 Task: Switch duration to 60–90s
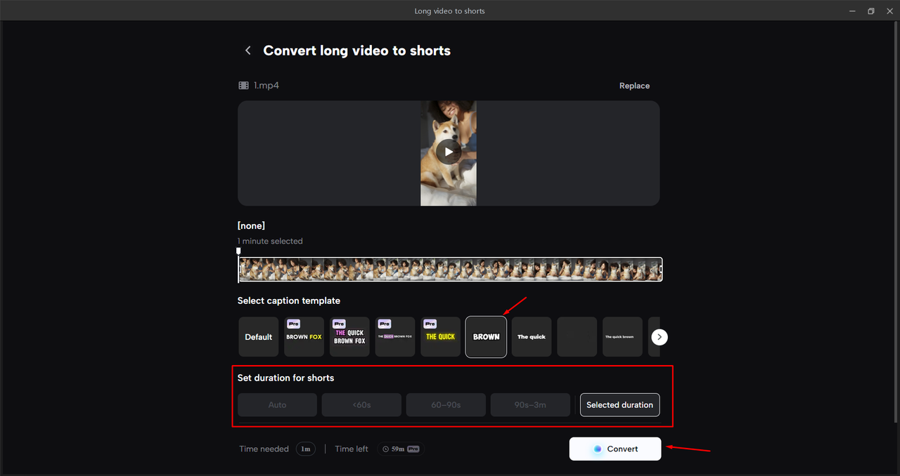coord(446,404)
